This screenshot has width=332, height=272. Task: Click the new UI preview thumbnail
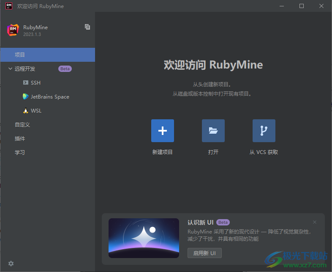point(144,238)
